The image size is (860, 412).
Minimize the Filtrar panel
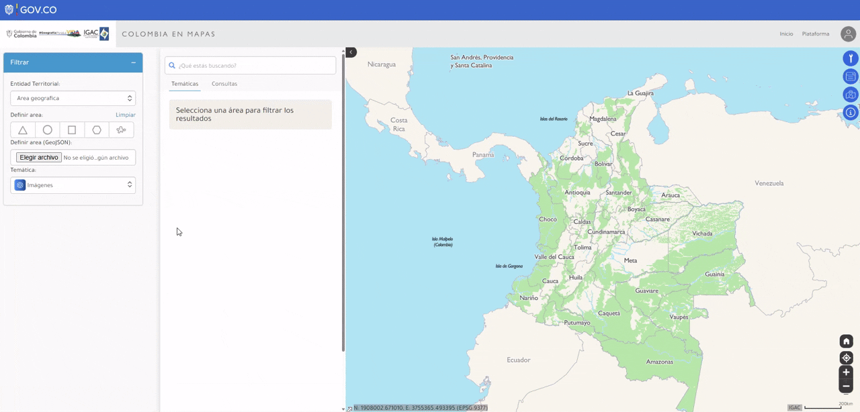click(133, 62)
